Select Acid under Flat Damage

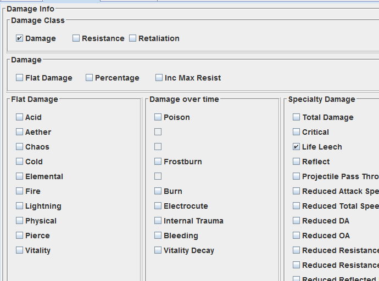(20, 117)
